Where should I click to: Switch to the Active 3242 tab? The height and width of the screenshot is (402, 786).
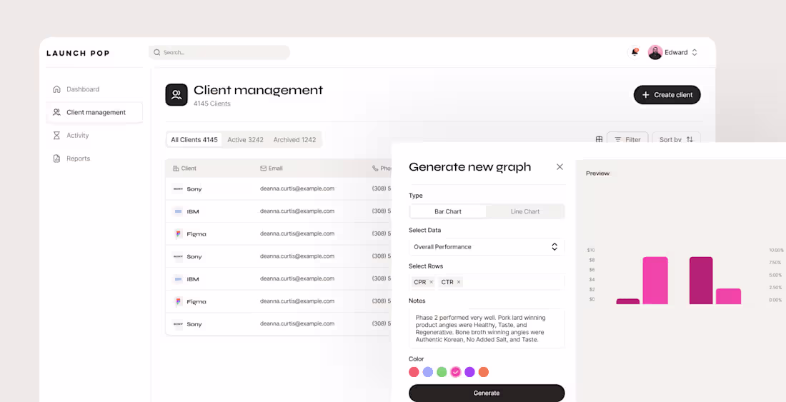pyautogui.click(x=245, y=140)
